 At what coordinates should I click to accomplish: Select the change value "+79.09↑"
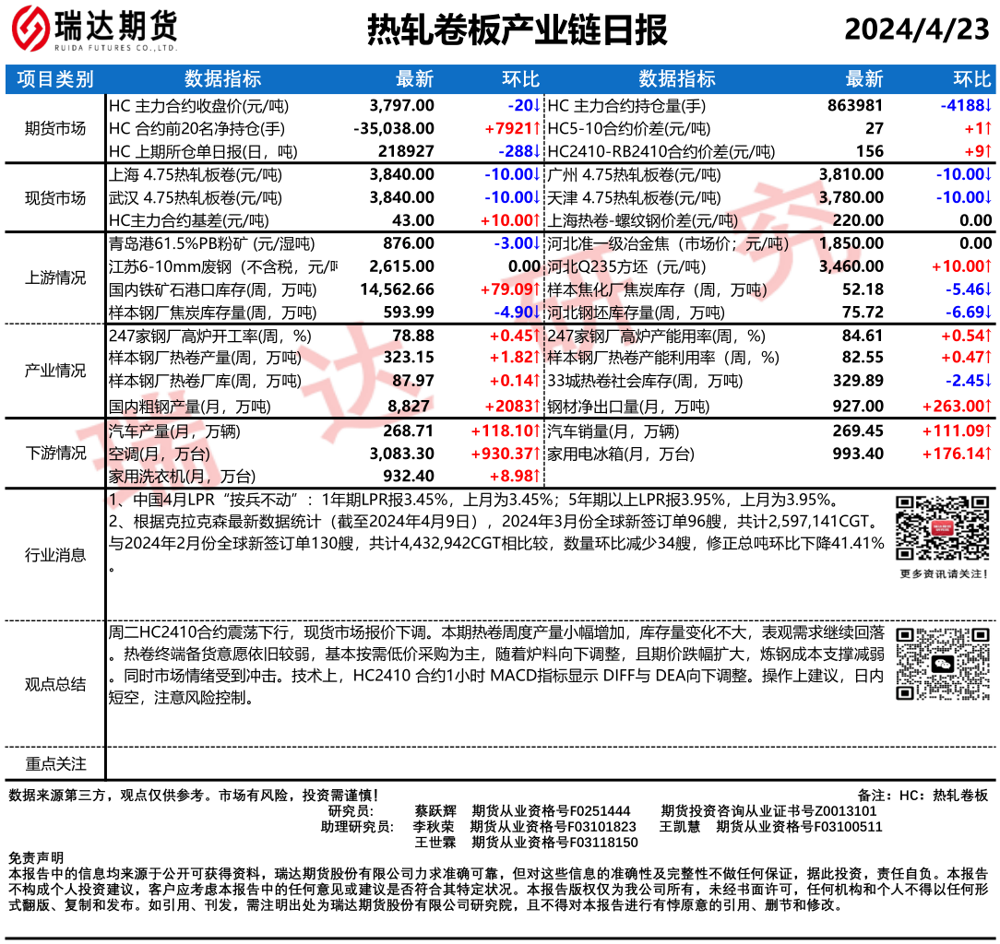[511, 290]
